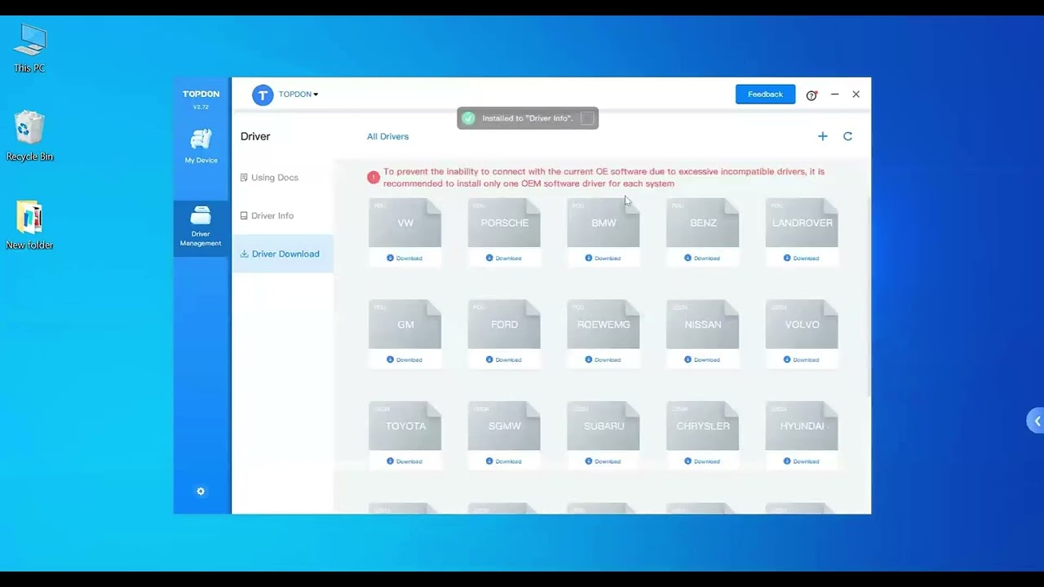Open the New folder desktop icon
Viewport: 1044px width, 587px height.
[29, 225]
